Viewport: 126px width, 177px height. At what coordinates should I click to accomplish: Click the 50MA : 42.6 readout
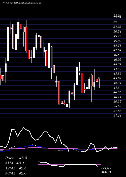point(16,173)
